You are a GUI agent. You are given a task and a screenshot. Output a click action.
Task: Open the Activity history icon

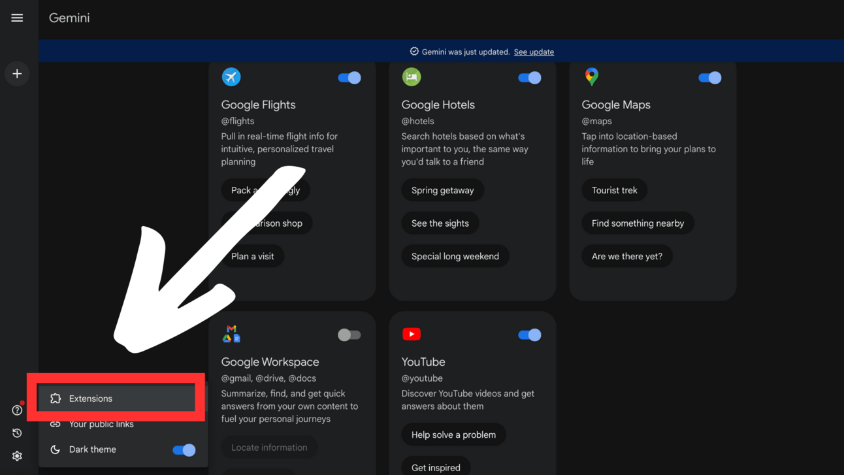coord(17,433)
